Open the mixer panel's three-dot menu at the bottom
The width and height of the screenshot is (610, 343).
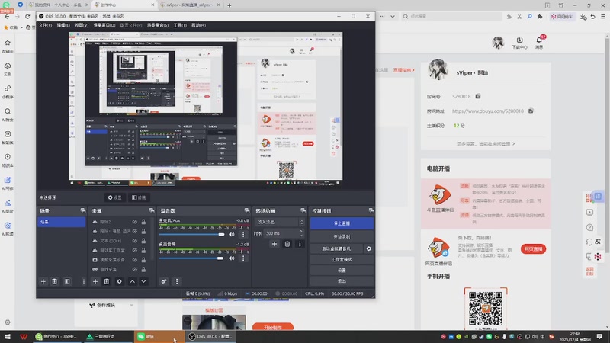pos(177,281)
